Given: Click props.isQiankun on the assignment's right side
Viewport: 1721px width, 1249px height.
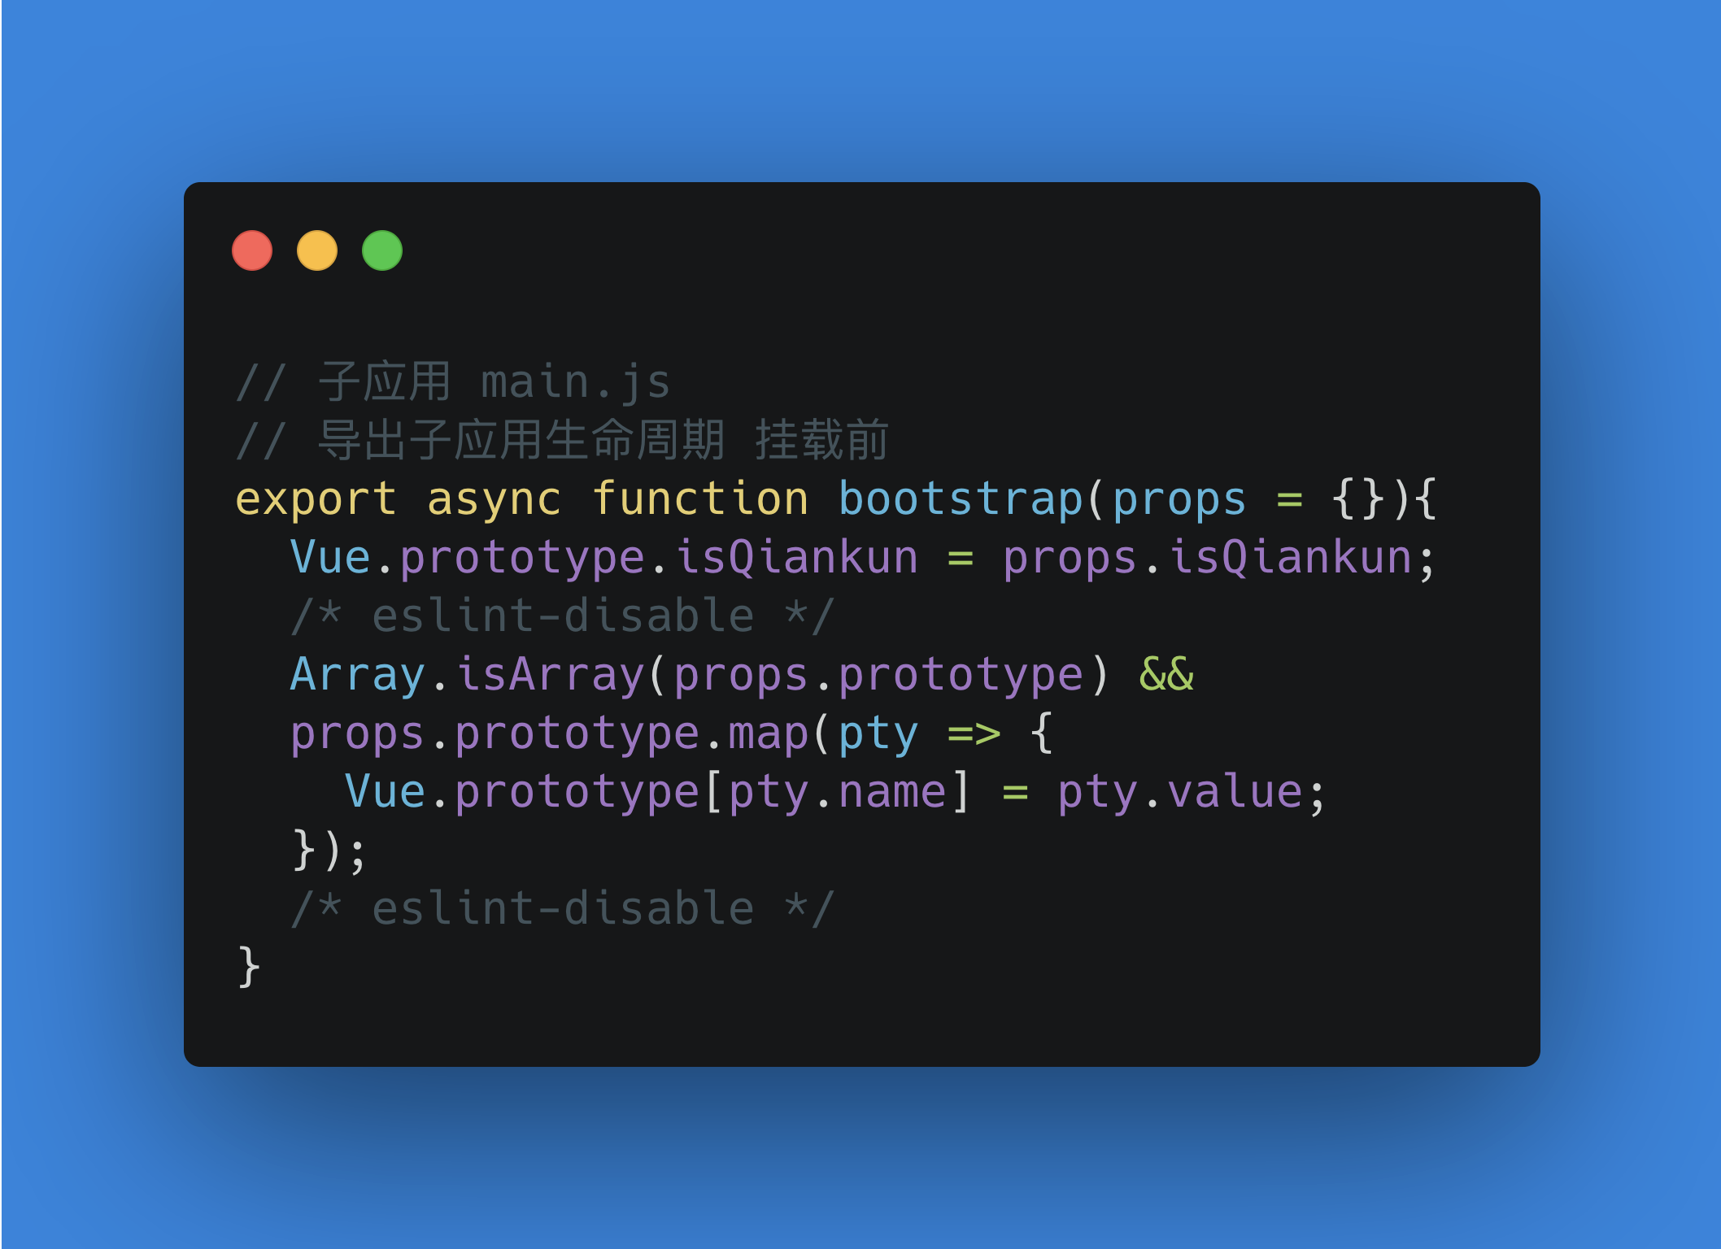Looking at the screenshot, I should 1207,558.
